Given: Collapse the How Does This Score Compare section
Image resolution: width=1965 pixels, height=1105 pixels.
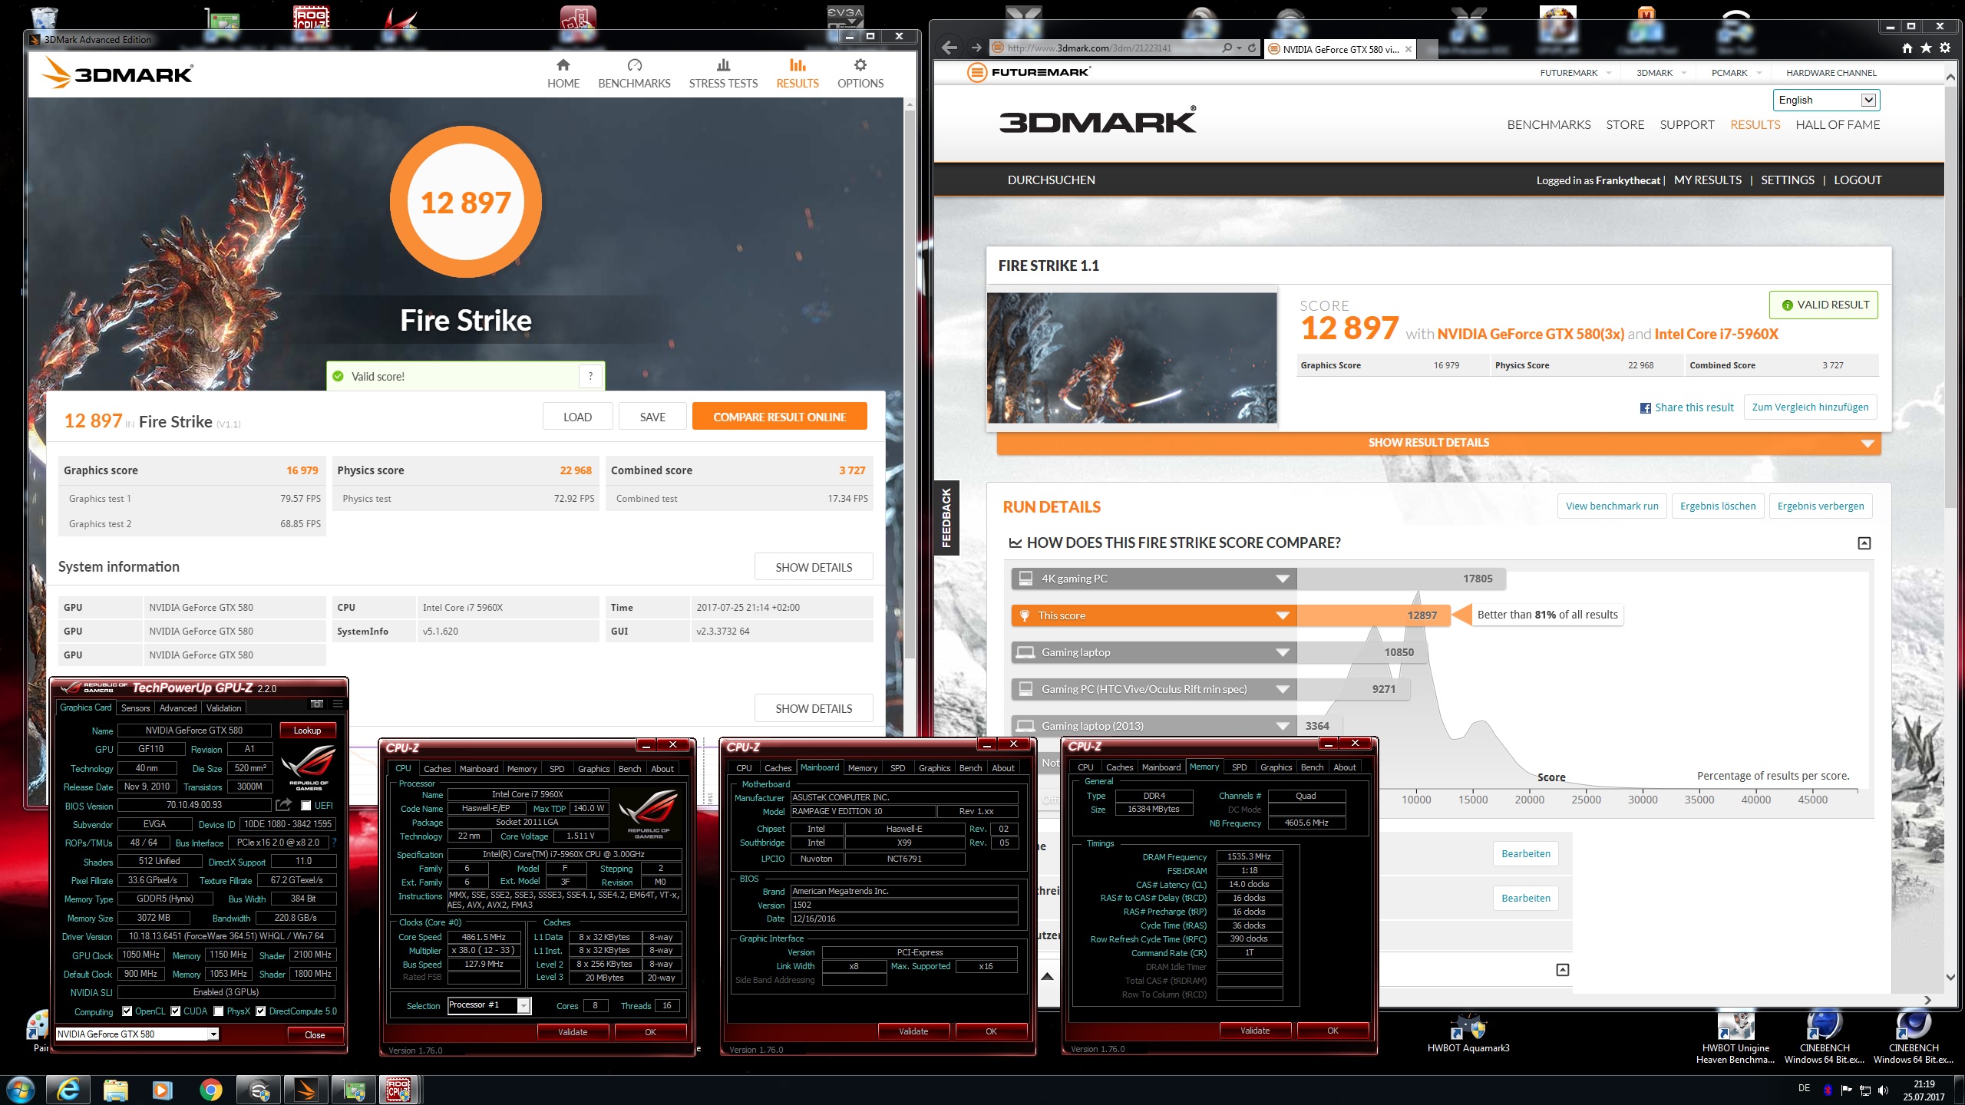Looking at the screenshot, I should [x=1864, y=543].
